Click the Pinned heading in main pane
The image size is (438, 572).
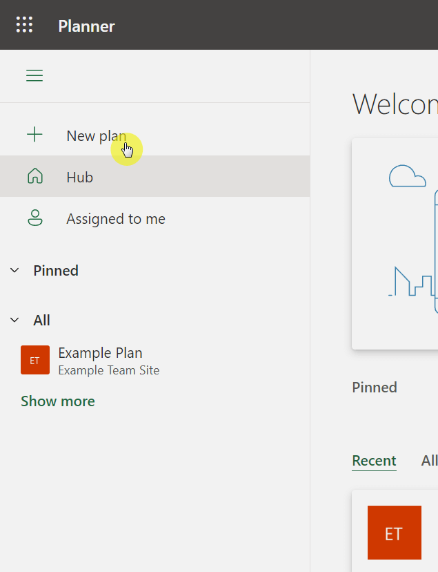tap(375, 388)
